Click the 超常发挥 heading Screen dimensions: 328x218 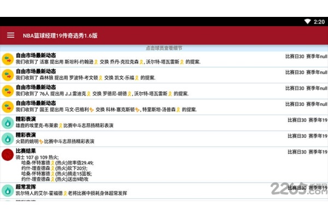coord(26,187)
